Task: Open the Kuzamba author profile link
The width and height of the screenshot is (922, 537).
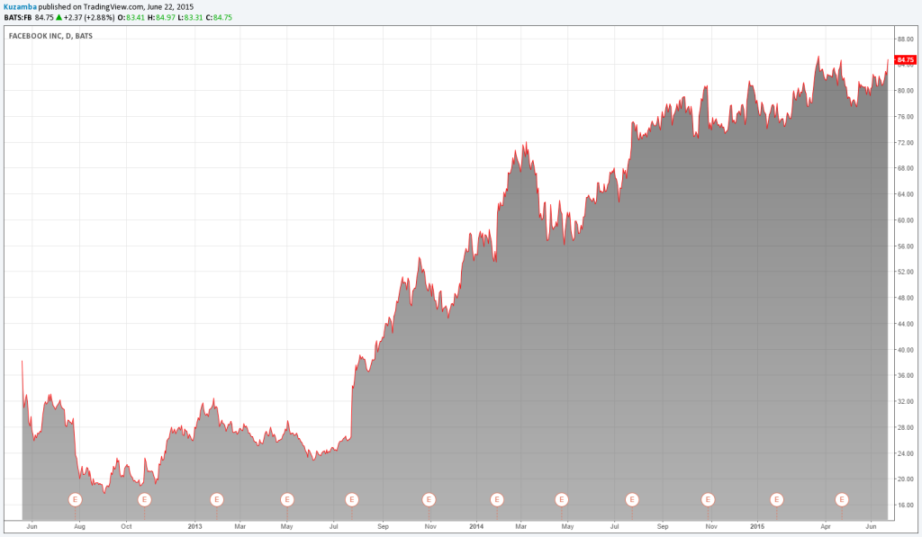Action: [x=20, y=7]
